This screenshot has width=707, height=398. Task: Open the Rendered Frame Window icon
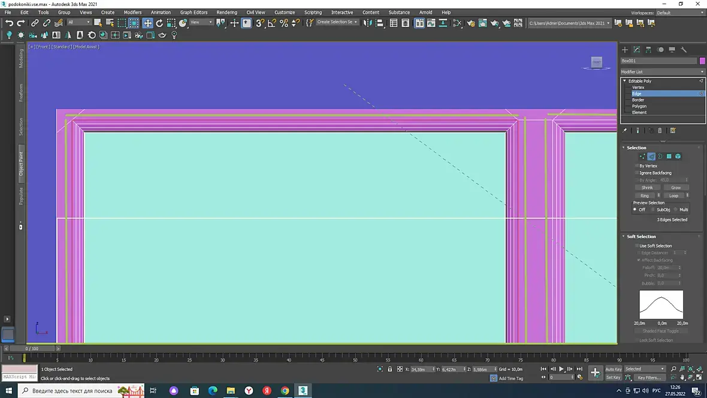pos(482,23)
